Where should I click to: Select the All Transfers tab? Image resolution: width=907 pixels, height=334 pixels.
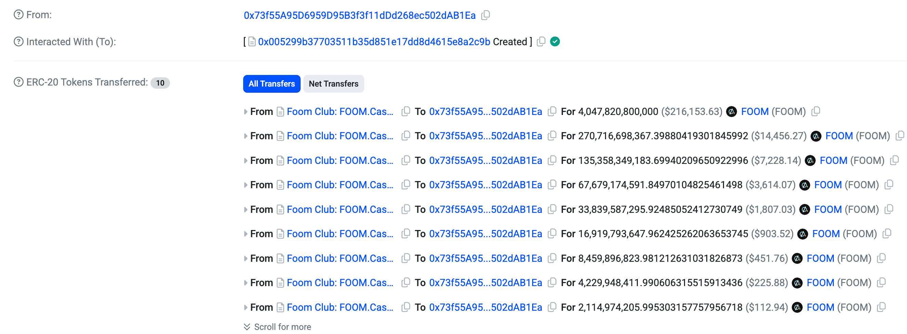click(272, 84)
